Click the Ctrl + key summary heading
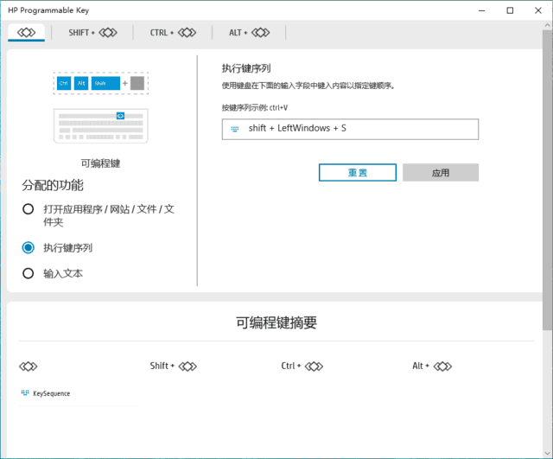553x459 pixels. [302, 367]
